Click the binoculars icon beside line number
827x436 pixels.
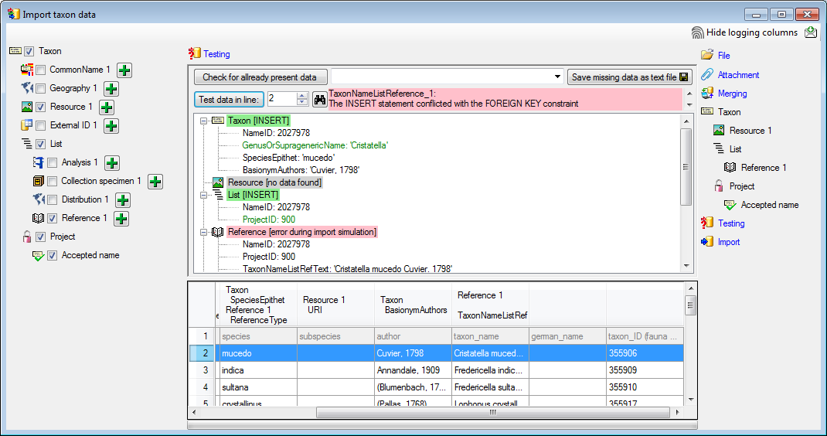[x=319, y=99]
